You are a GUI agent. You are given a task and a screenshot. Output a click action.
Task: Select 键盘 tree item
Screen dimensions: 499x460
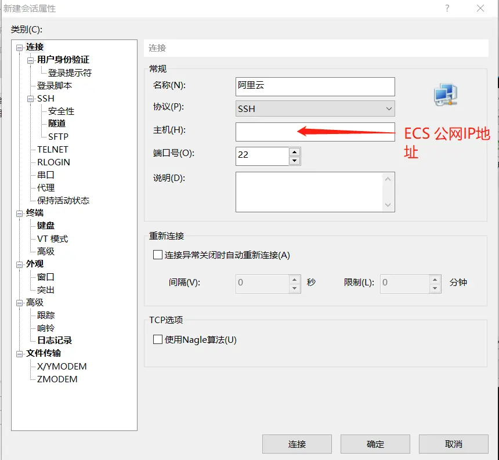coord(45,226)
